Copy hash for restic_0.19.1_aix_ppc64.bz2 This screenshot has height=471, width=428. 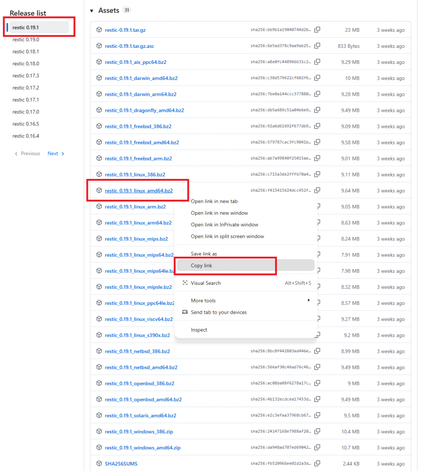click(x=317, y=62)
